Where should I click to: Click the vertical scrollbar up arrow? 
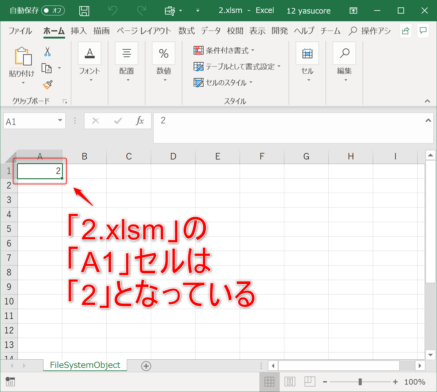pos(431,155)
